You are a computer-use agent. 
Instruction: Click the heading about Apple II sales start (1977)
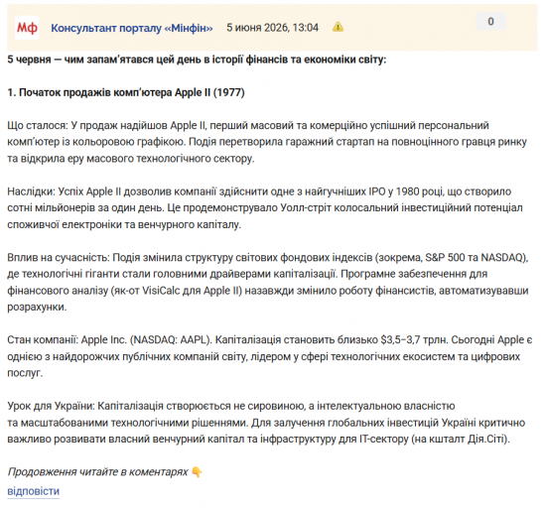(126, 92)
